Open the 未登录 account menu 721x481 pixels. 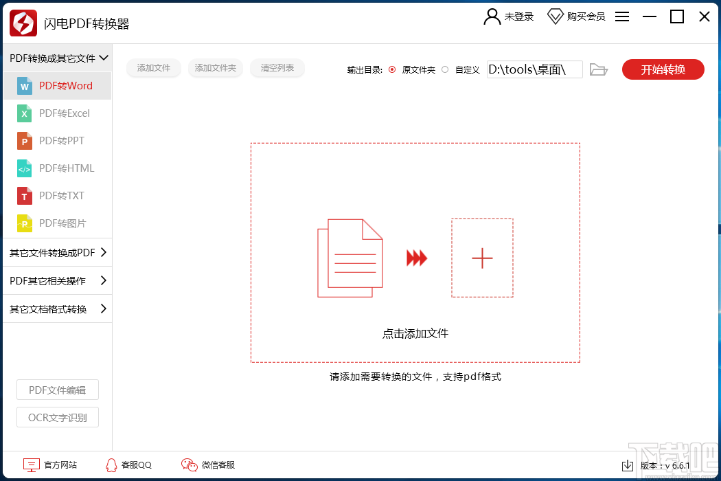(510, 16)
